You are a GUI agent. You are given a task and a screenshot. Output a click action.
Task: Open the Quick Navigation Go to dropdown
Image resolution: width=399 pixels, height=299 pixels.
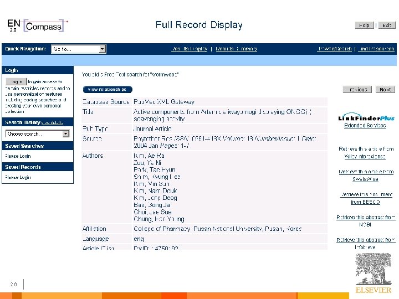point(78,49)
